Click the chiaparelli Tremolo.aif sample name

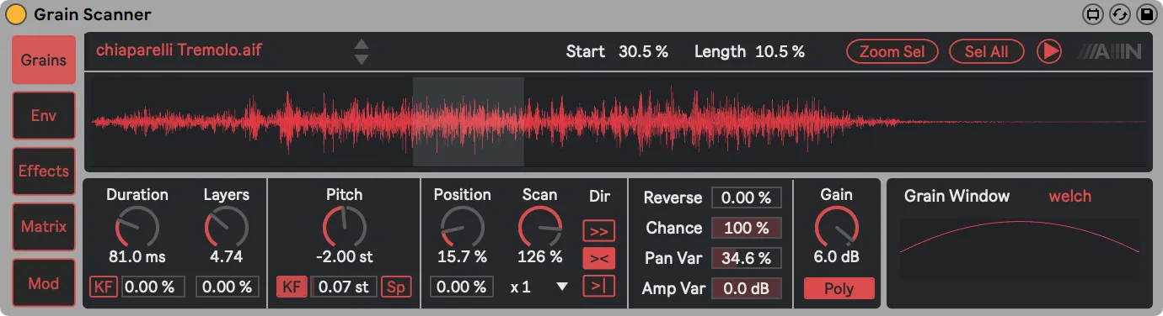[x=179, y=50]
